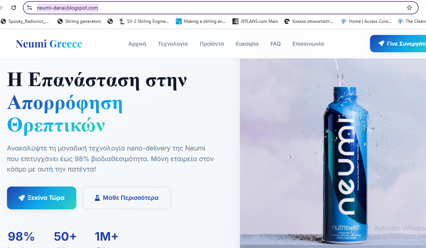Viewport: 426px width, 248px height.
Task: Open the Ευκαιρία navigation link
Action: pos(247,44)
